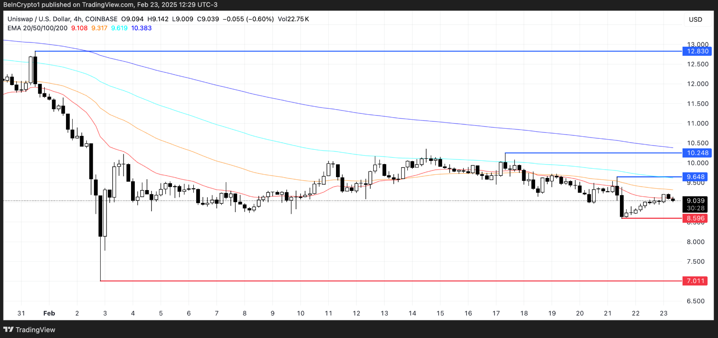Open the USD currency selector

695,20
